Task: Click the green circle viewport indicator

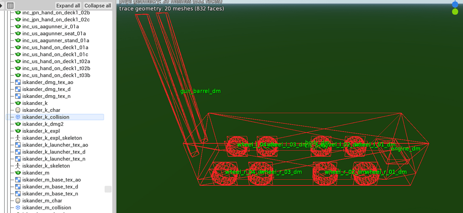Action: 455,12
